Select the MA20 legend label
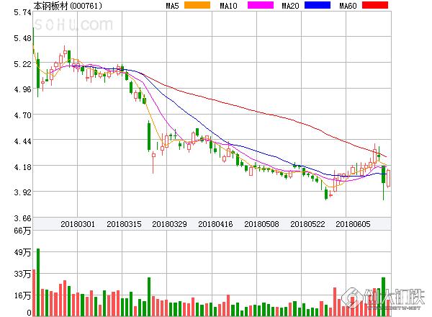432x317 pixels. (x=290, y=6)
